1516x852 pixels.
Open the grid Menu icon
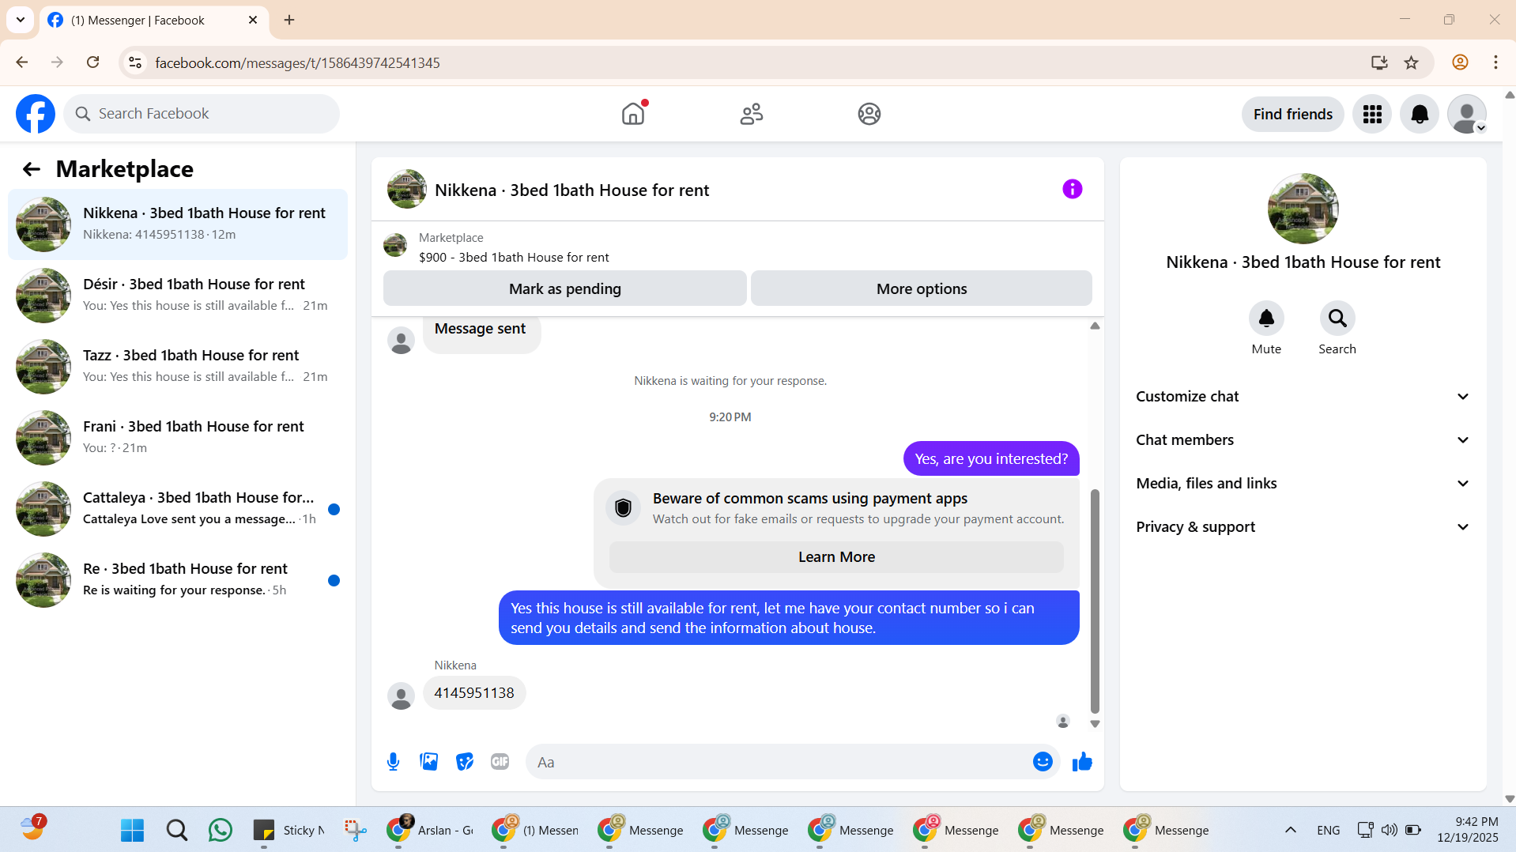(1372, 115)
